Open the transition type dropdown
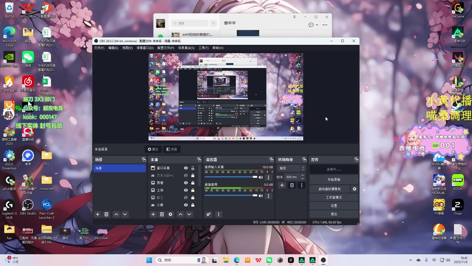 coord(291,168)
